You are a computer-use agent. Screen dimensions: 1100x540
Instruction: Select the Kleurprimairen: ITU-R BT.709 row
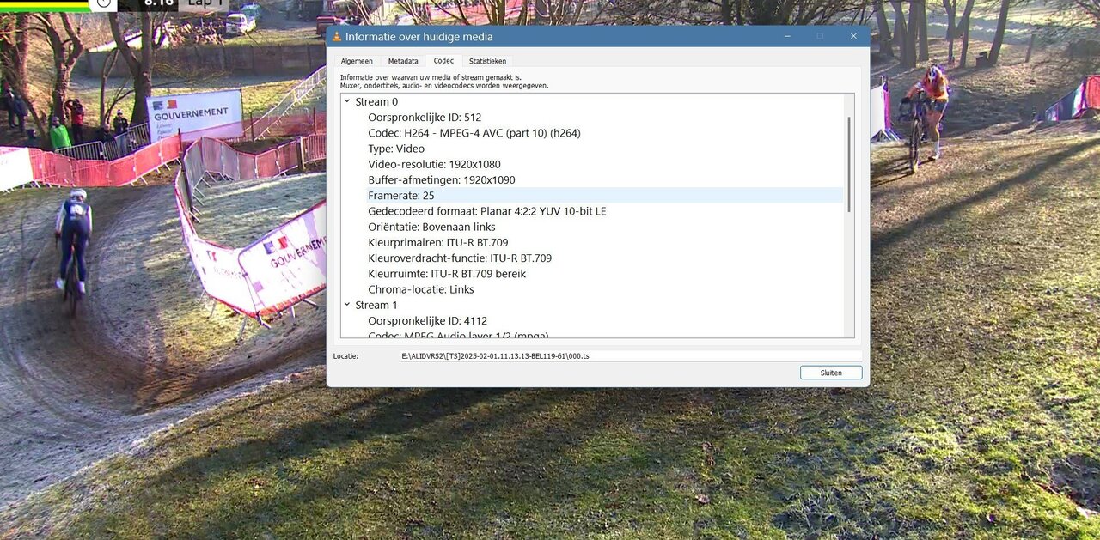point(437,243)
